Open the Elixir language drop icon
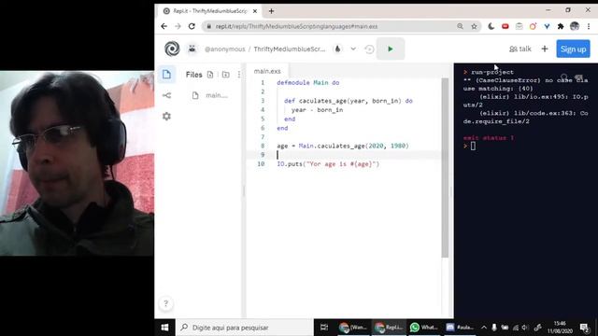This screenshot has width=598, height=336. 337,49
